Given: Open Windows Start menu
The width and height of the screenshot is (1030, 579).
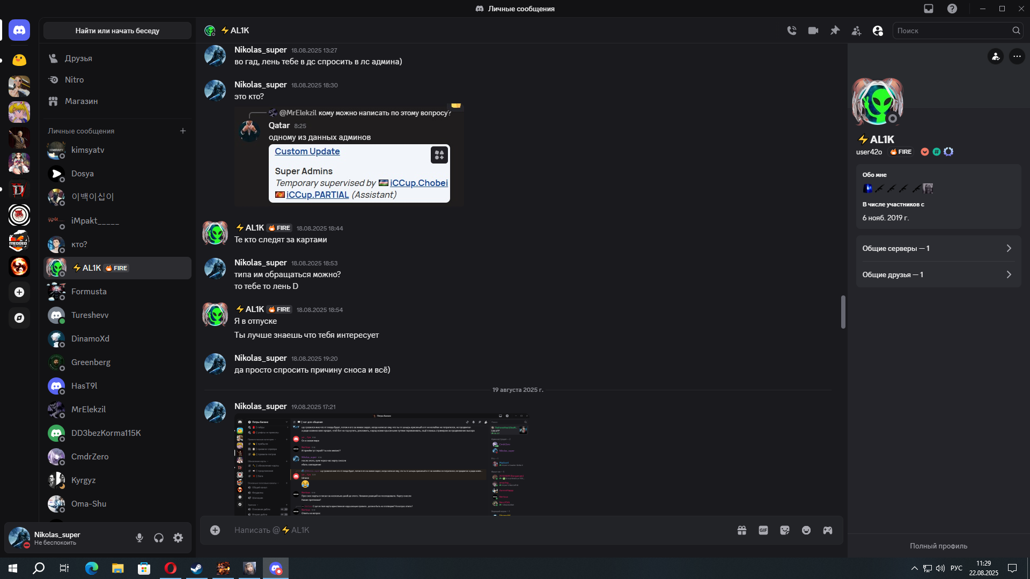Looking at the screenshot, I should tap(13, 568).
